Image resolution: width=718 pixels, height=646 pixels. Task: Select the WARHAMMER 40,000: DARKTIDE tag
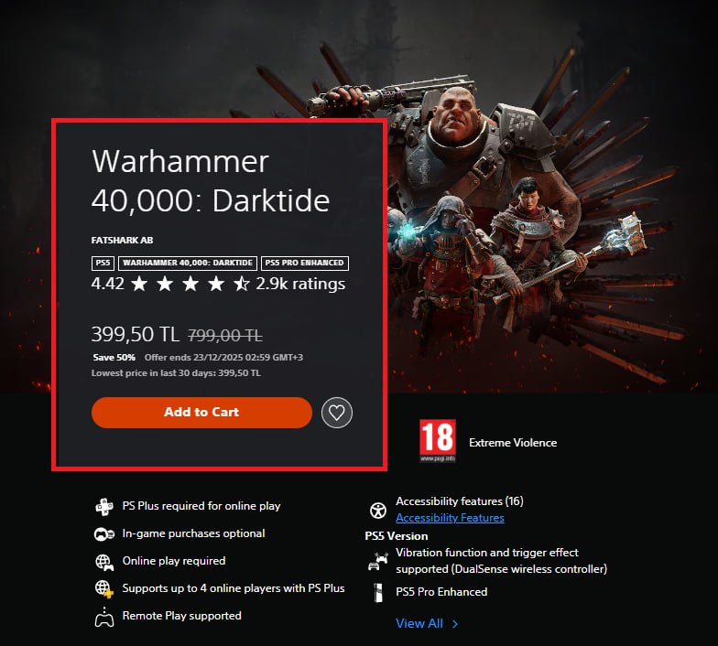point(188,264)
